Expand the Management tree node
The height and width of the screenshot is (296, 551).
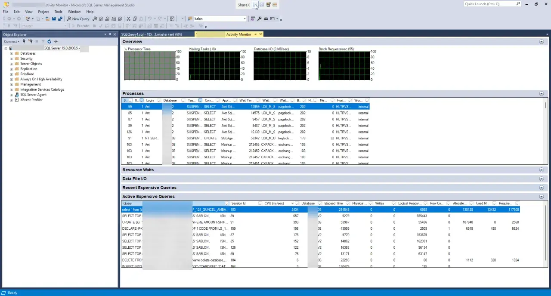coord(11,84)
